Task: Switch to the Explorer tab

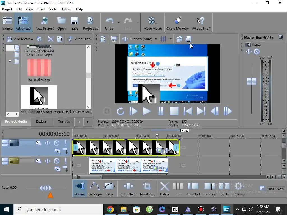Action: 42,121
